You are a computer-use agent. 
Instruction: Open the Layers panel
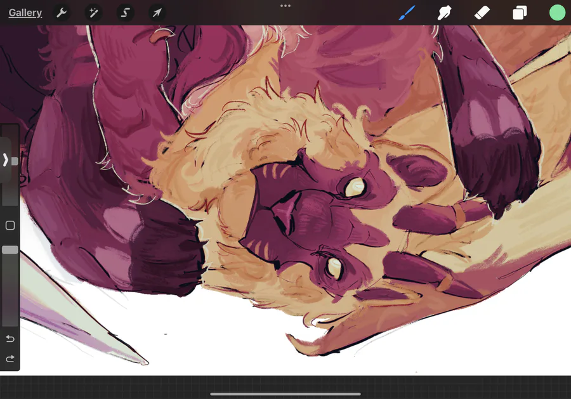(x=520, y=13)
